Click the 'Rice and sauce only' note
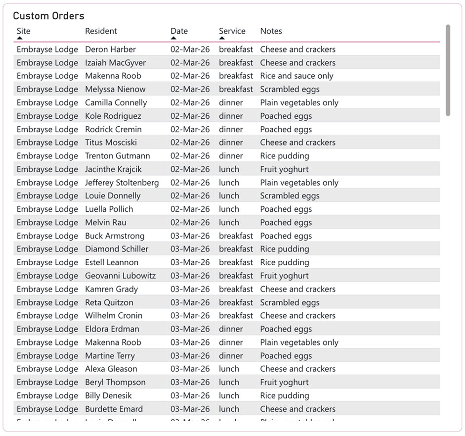The image size is (465, 436). pos(296,76)
